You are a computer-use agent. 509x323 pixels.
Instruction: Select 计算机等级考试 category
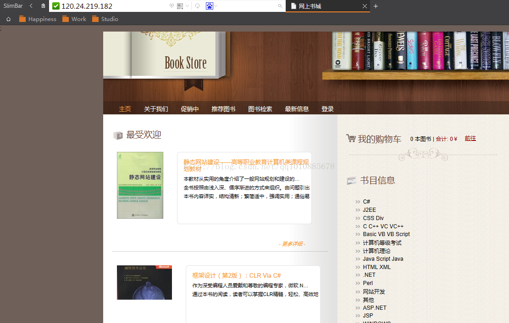tap(382, 242)
